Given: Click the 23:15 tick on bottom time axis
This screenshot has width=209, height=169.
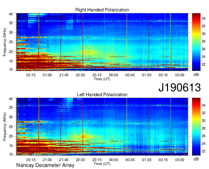Looking at the screenshot, I should pyautogui.click(x=97, y=160).
